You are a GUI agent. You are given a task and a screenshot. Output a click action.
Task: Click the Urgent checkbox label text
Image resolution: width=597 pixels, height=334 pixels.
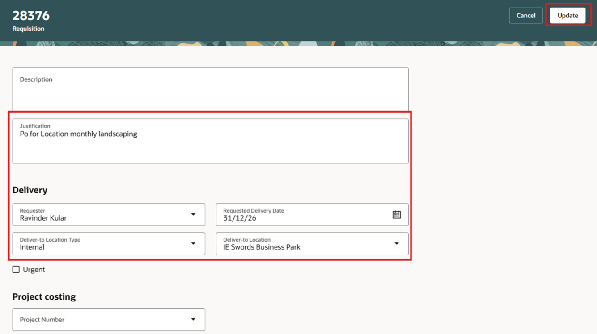point(34,270)
